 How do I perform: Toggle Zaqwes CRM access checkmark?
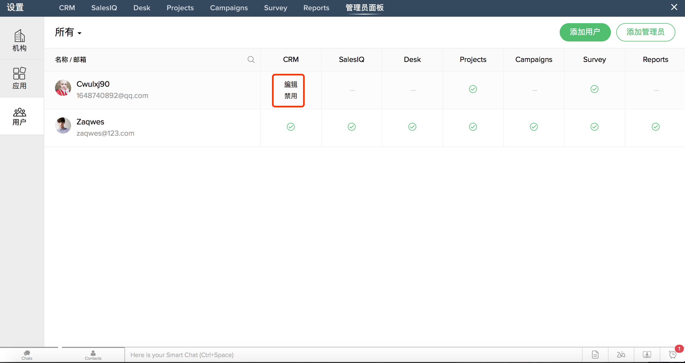[x=291, y=127]
